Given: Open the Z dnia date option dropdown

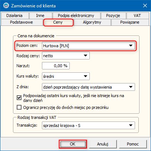Looking at the screenshot, I should (x=88, y=87).
